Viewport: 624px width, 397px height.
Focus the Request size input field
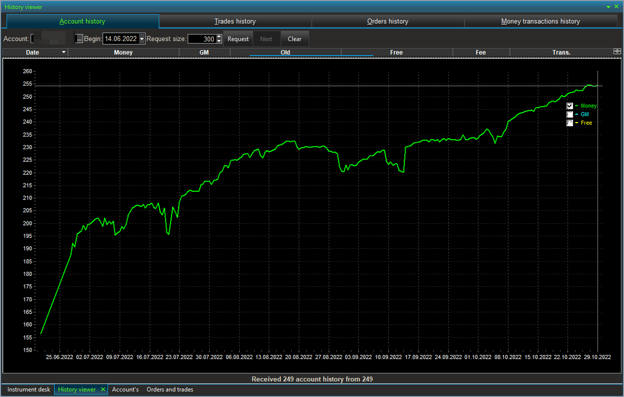[202, 39]
